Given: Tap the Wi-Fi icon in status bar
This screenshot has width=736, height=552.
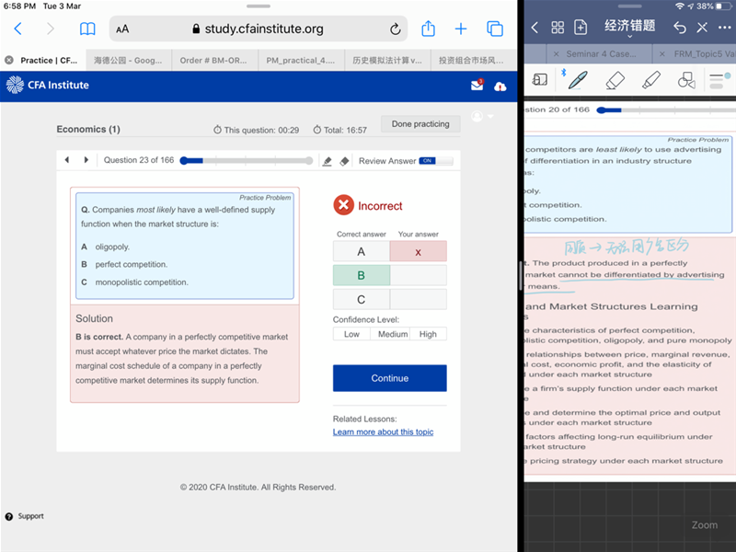Looking at the screenshot, I should pyautogui.click(x=680, y=6).
